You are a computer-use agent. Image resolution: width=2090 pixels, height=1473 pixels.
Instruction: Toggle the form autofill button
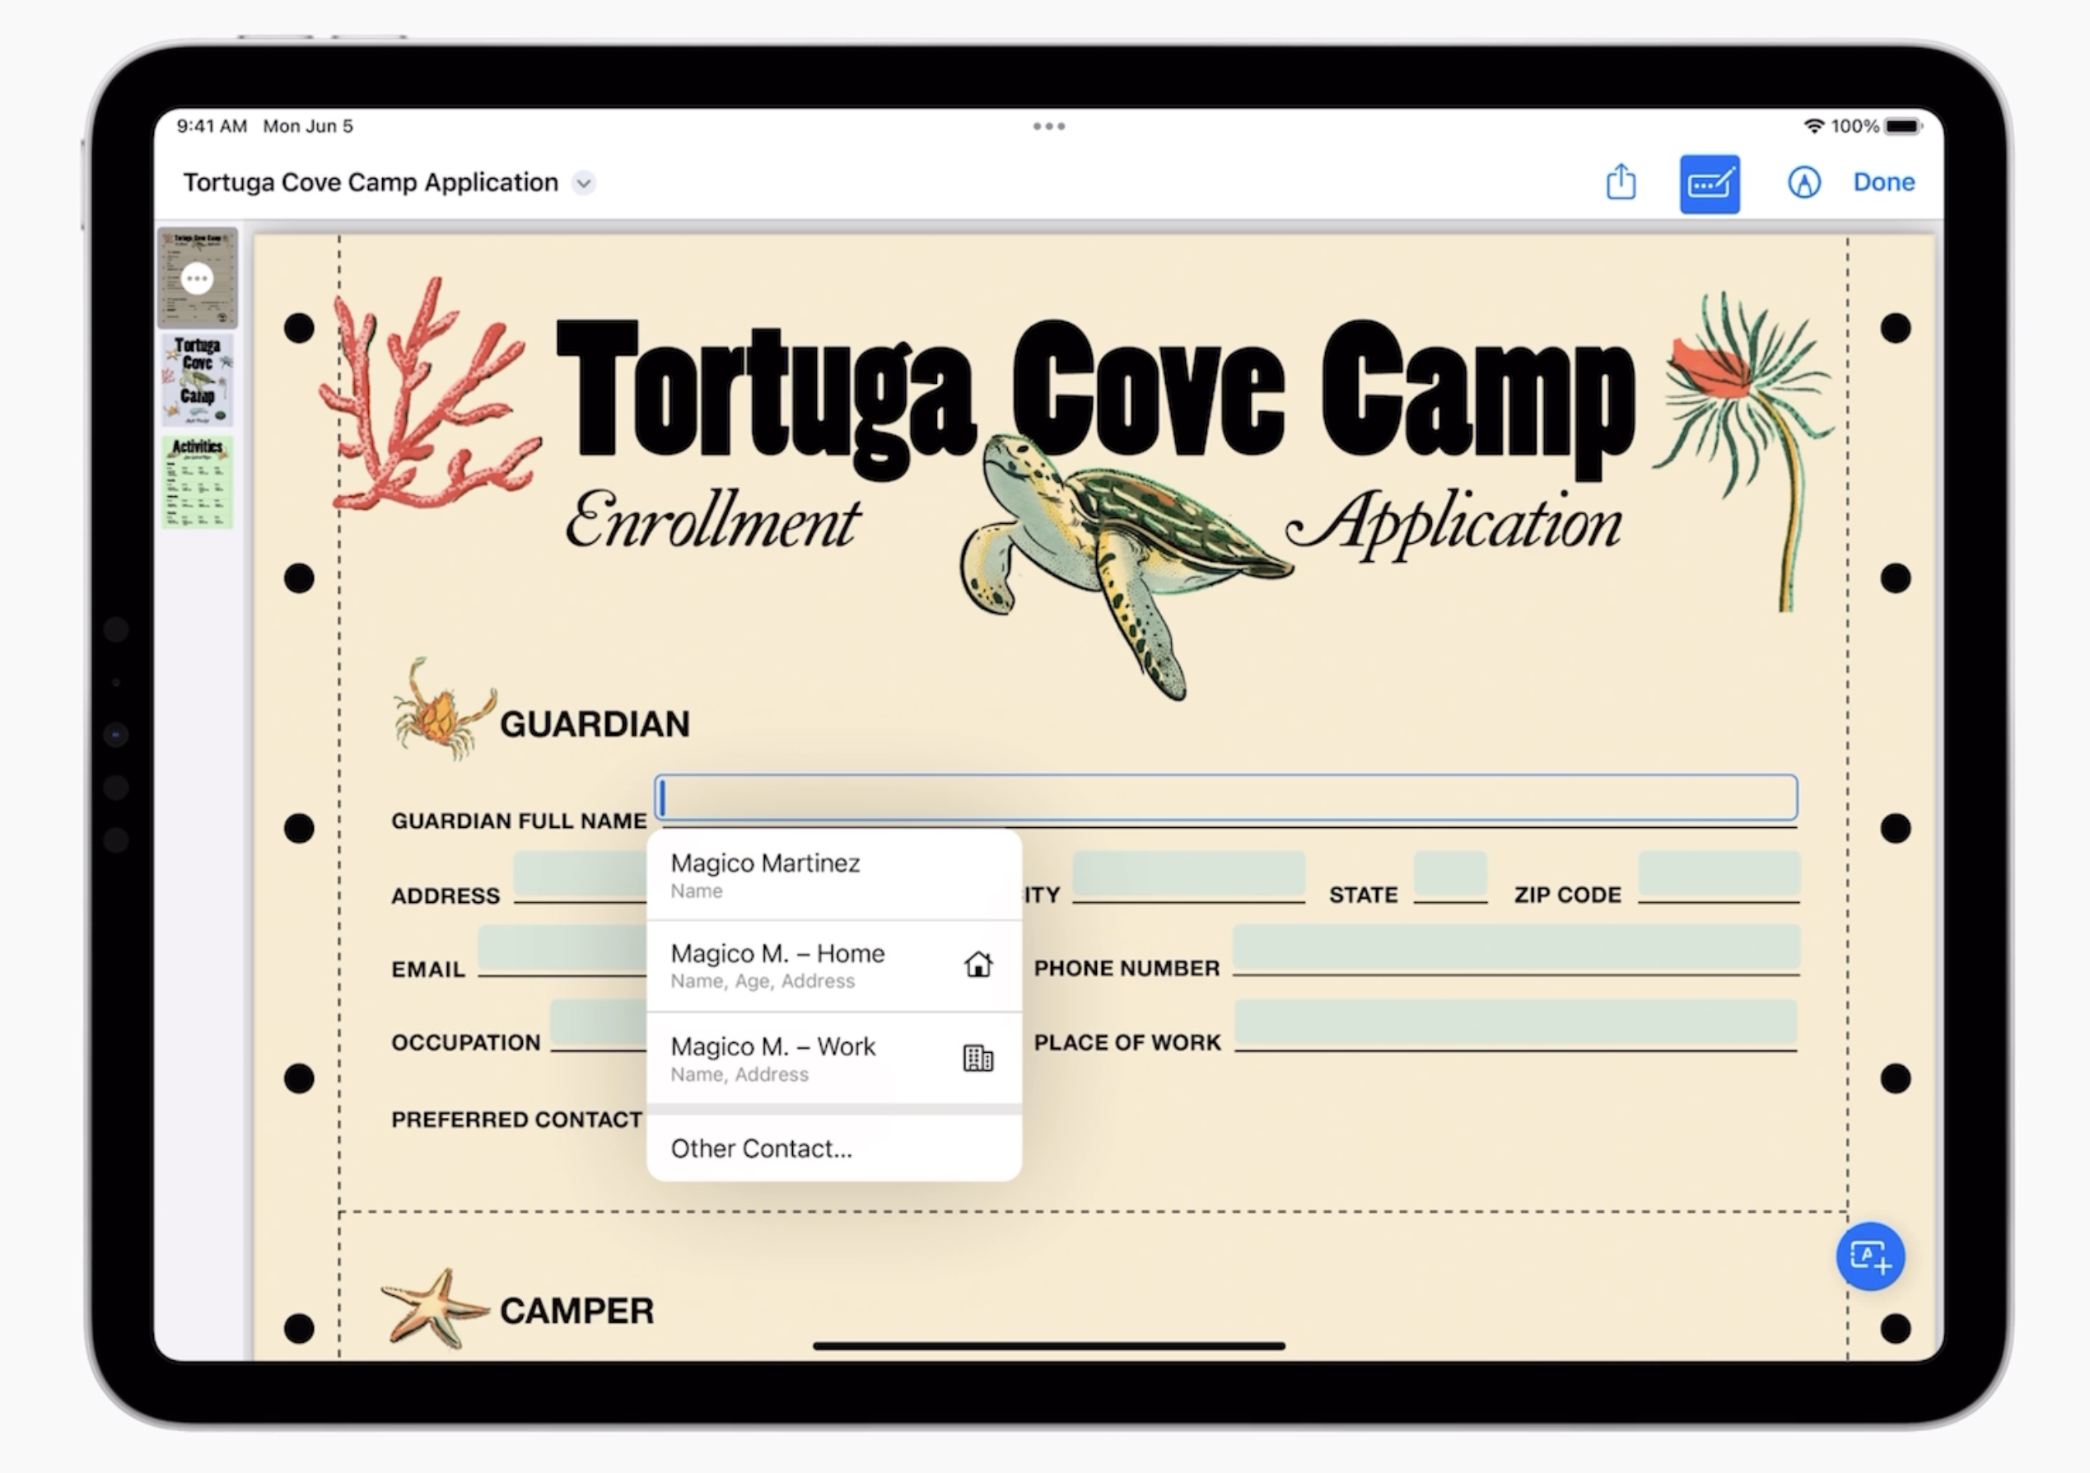1709,184
